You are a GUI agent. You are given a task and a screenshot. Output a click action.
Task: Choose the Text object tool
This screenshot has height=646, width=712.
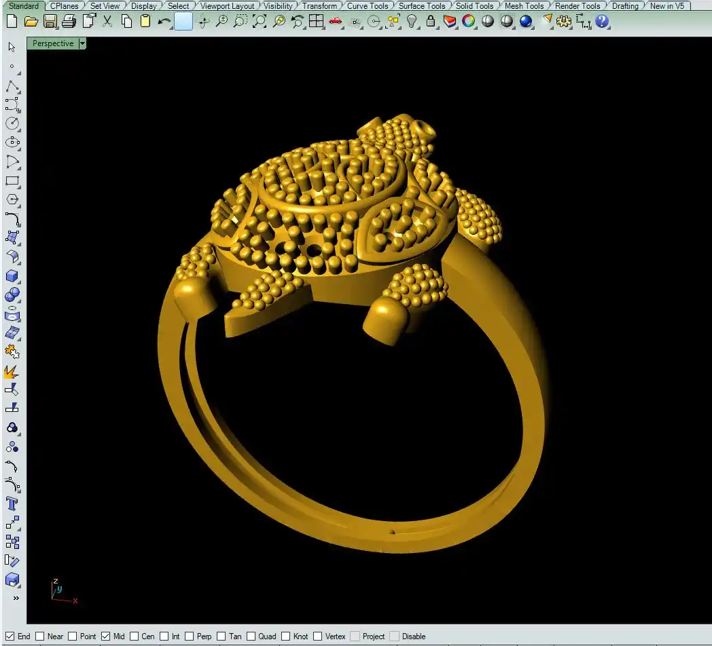point(12,503)
